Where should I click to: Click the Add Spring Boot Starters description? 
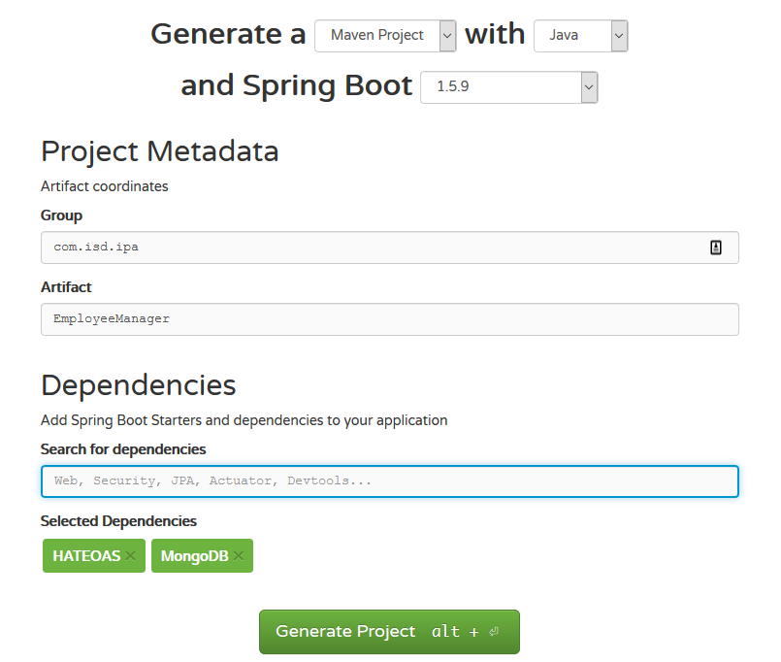tap(244, 420)
